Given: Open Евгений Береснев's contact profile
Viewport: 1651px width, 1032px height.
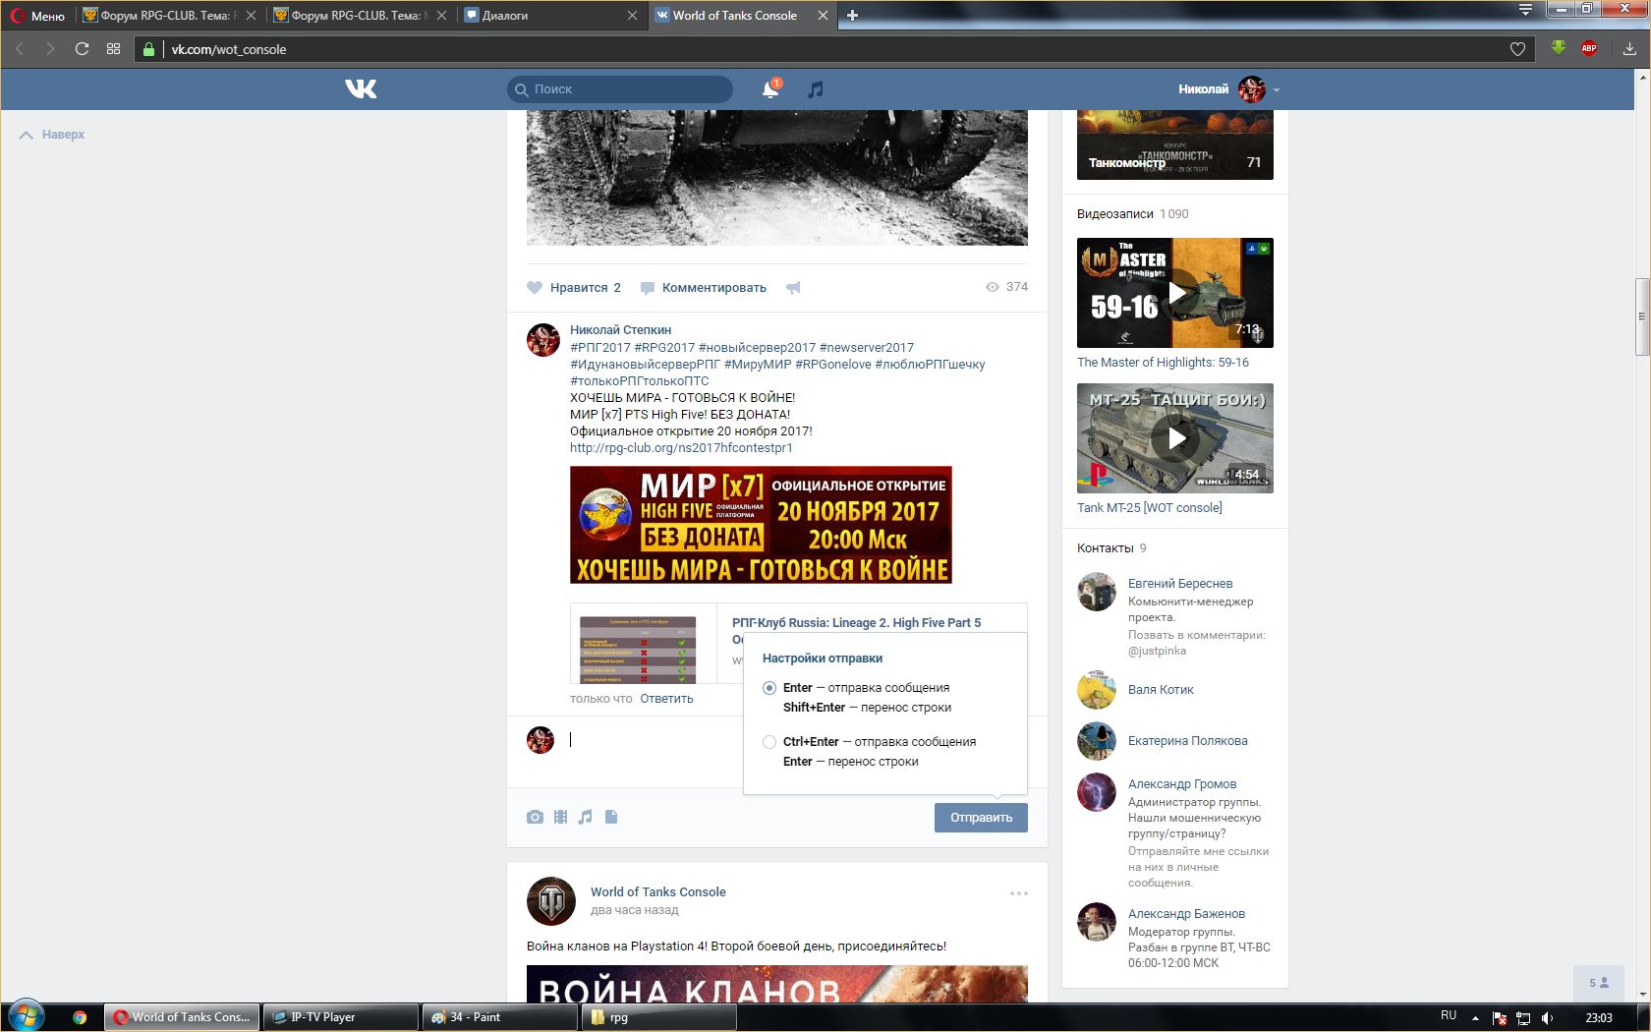Looking at the screenshot, I should tap(1179, 584).
